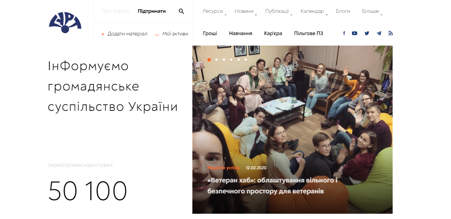Select the last carousel slide dot

246,60
